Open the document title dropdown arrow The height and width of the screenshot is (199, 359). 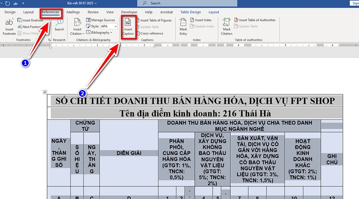(96, 3)
